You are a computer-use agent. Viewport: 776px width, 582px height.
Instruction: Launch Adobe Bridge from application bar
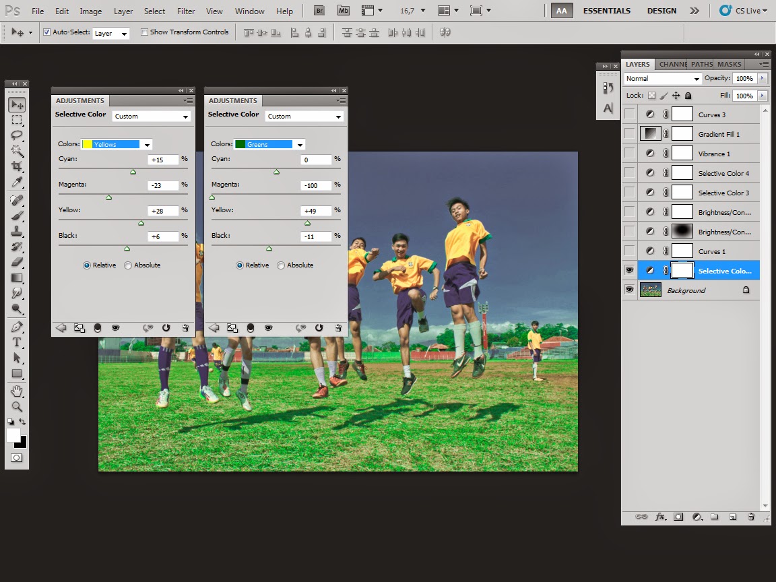tap(319, 10)
